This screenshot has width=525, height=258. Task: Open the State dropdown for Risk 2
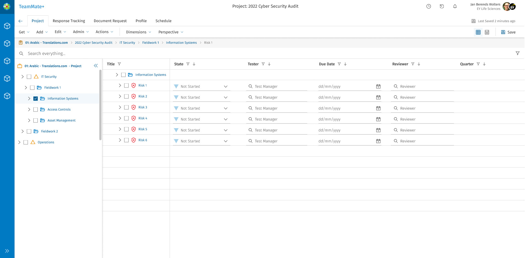pyautogui.click(x=225, y=97)
